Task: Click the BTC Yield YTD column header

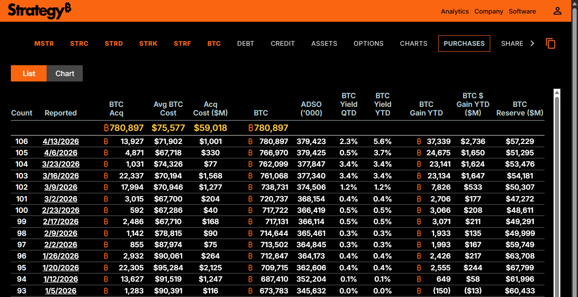Action: point(383,104)
